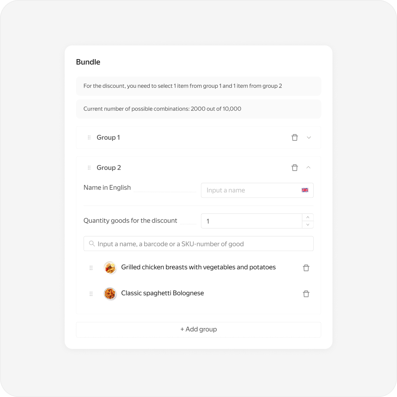Image resolution: width=397 pixels, height=397 pixels.
Task: Click the Grilled chicken dish thumbnail
Action: 110,268
